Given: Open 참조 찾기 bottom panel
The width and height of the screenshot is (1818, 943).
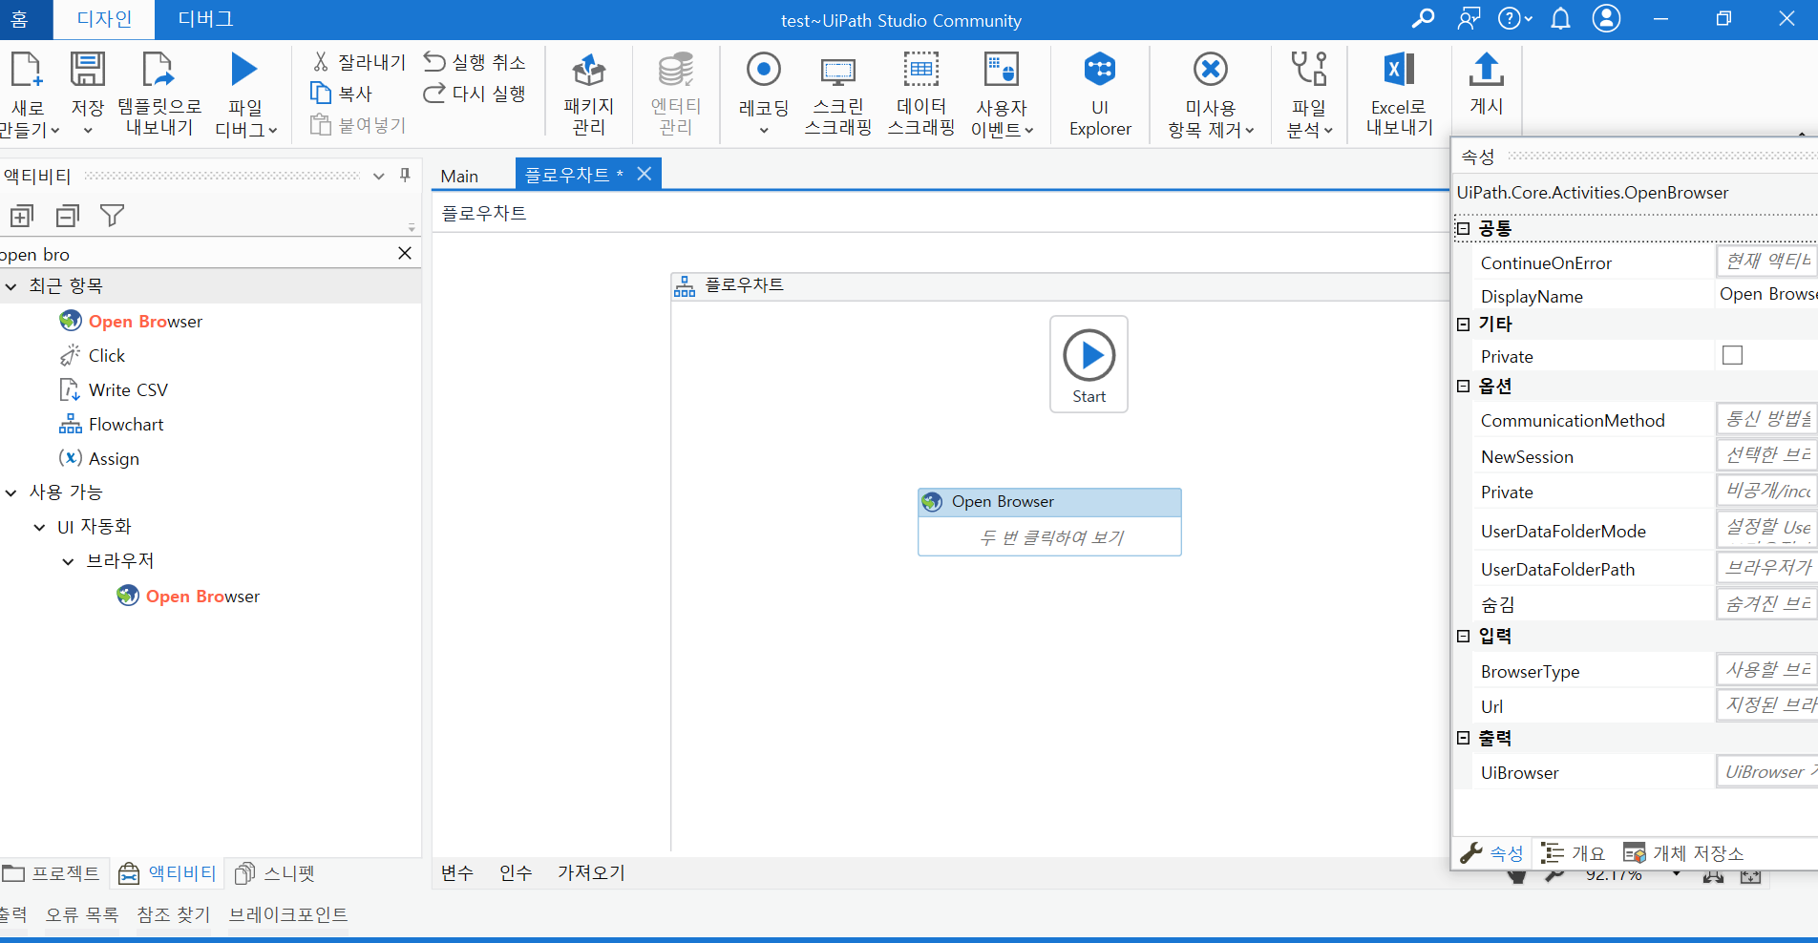Looking at the screenshot, I should 173,914.
